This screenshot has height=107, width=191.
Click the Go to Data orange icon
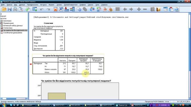click(56, 9)
